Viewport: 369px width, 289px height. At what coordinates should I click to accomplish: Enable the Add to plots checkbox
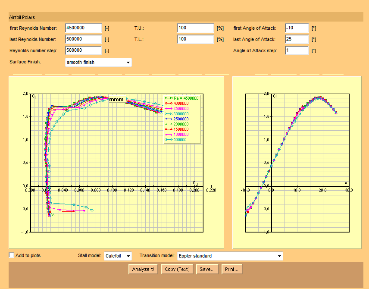pos(12,255)
